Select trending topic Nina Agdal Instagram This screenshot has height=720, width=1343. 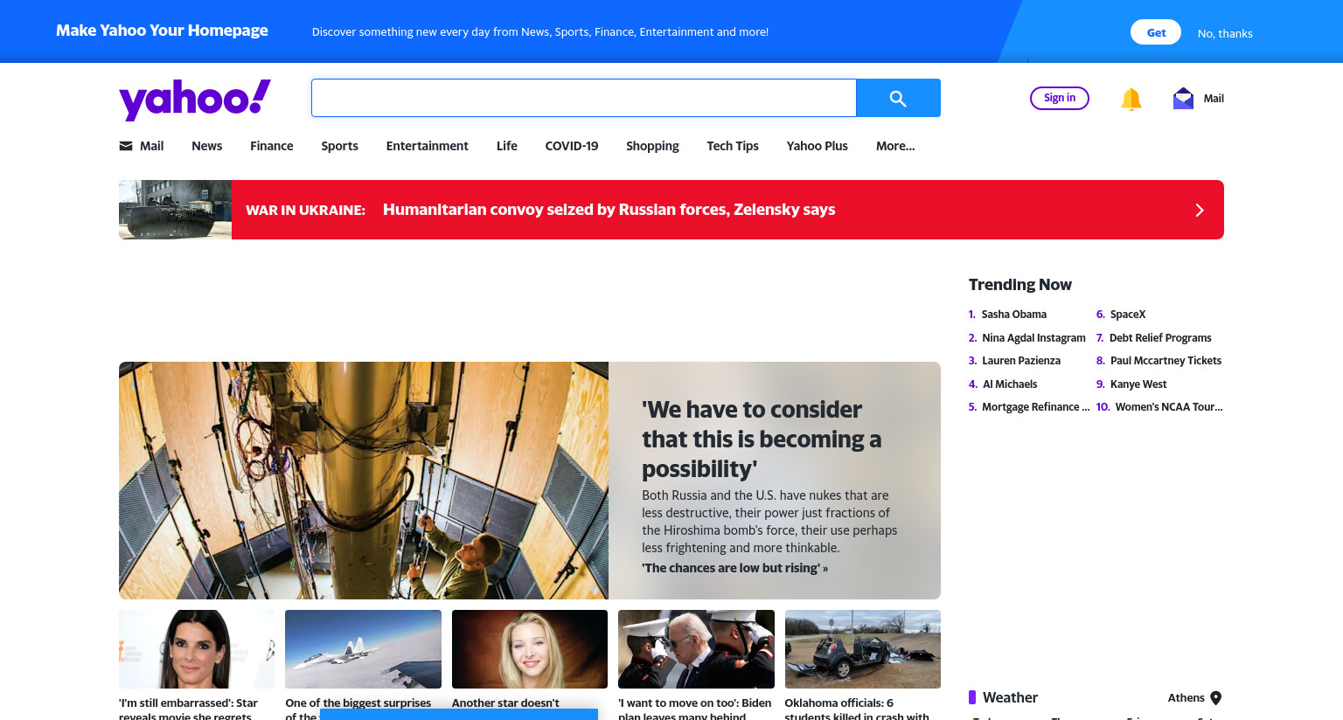click(1033, 338)
